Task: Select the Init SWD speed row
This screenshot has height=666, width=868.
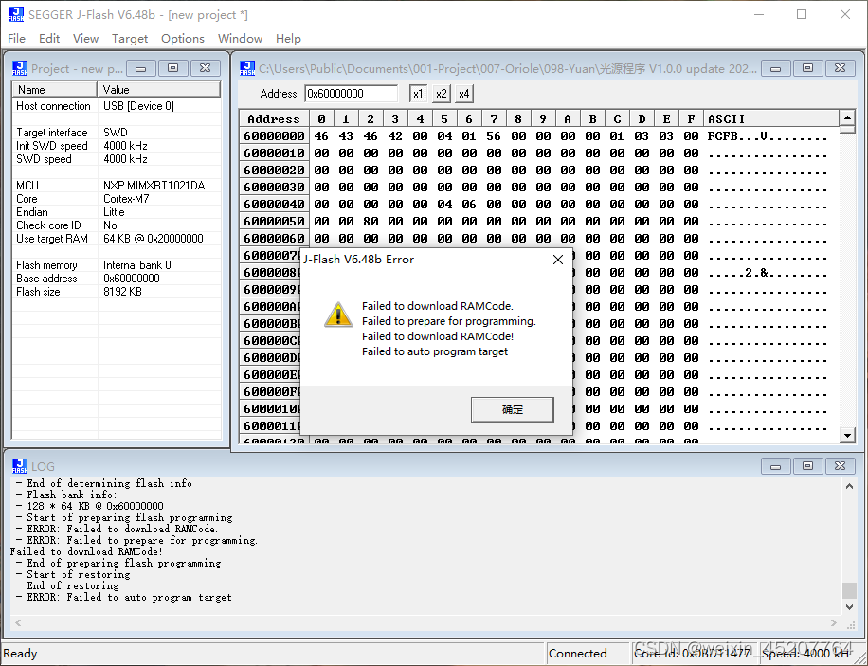Action: click(x=117, y=146)
